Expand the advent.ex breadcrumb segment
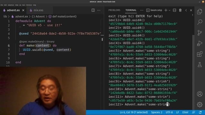Image resolution: width=205 pixels, height=115 pixels. (21, 17)
